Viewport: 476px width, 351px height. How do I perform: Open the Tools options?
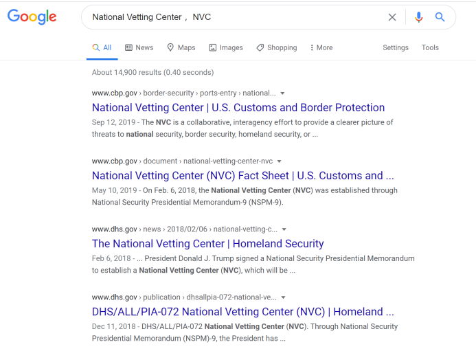coord(430,47)
